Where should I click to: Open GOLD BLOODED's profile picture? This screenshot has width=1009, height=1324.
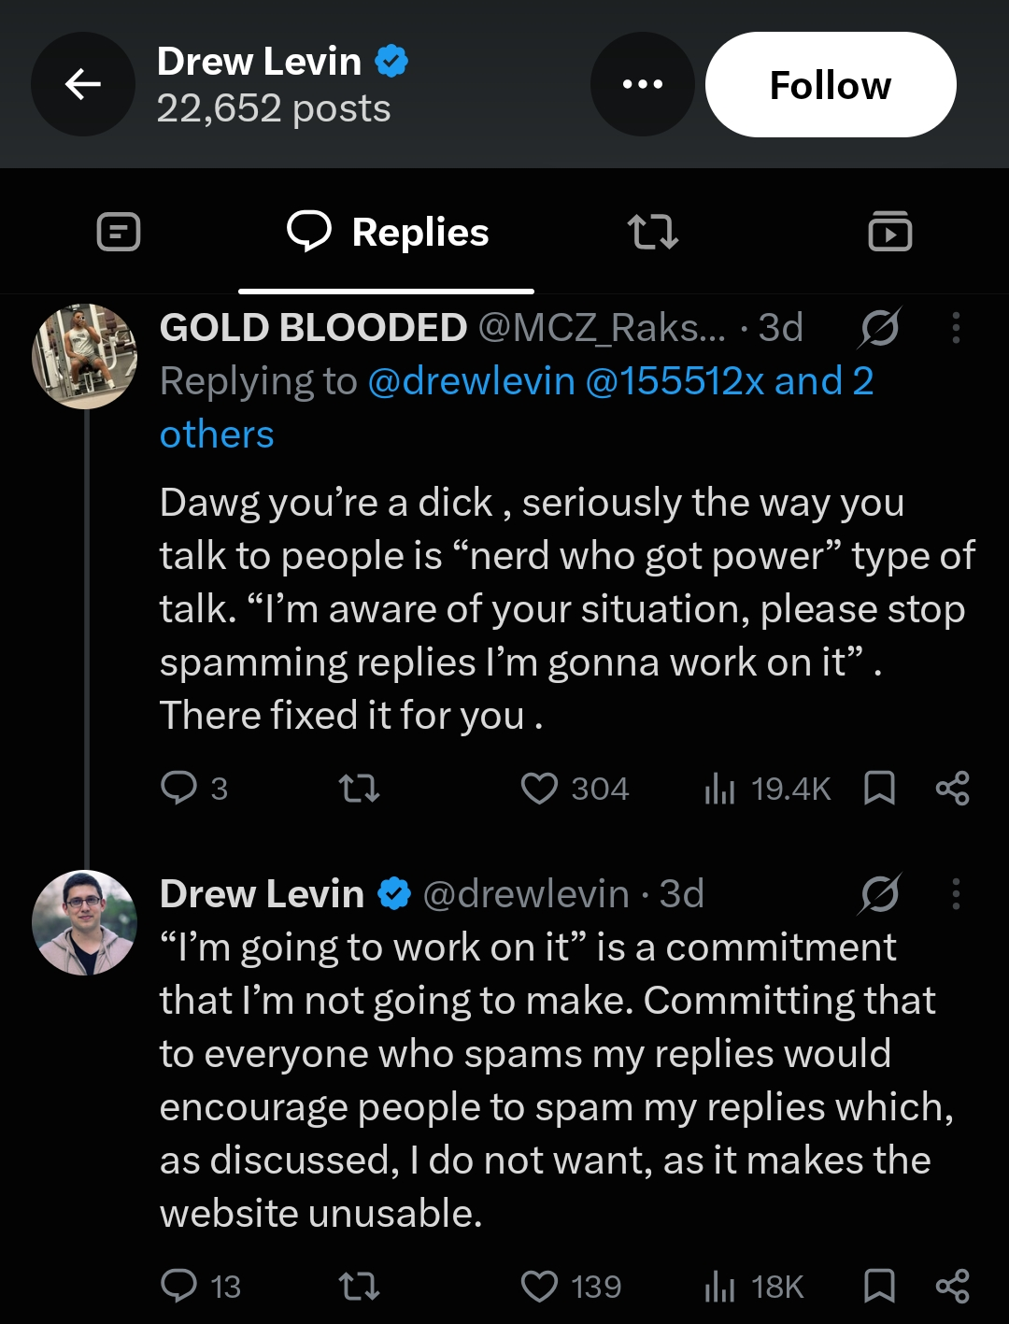(85, 356)
